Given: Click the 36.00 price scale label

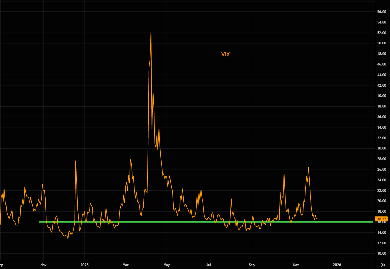Looking at the screenshot, I should tap(381, 117).
